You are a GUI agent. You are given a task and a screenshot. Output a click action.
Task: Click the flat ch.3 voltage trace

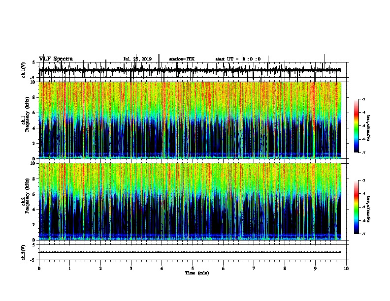point(190,252)
